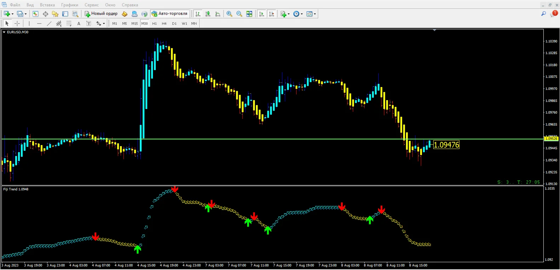Select the Equidistant Channel tool
560x270 pixels.
59,23
